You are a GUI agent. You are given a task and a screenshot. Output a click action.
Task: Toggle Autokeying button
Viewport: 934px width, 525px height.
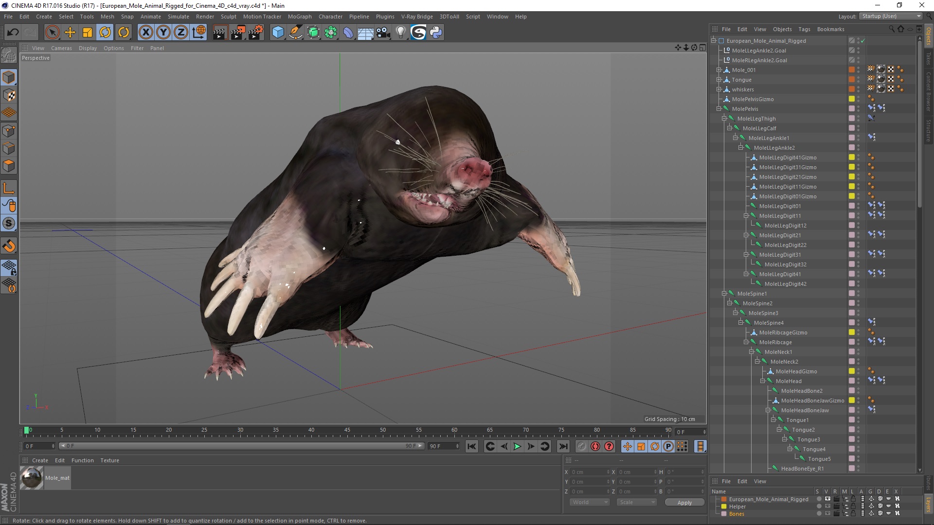click(595, 446)
